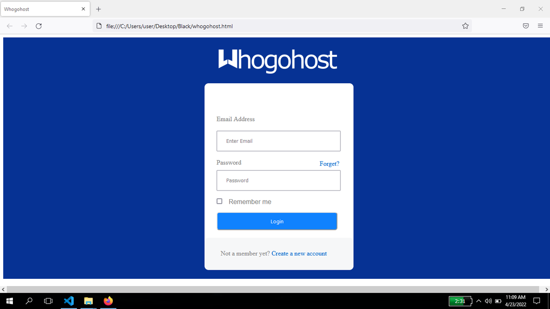Image resolution: width=550 pixels, height=309 pixels.
Task: Bookmark page with star icon
Action: click(465, 26)
